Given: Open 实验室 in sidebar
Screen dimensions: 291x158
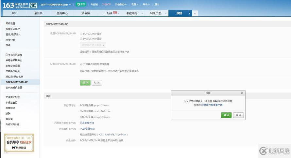Looking at the screenshot, I should click(x=9, y=119).
